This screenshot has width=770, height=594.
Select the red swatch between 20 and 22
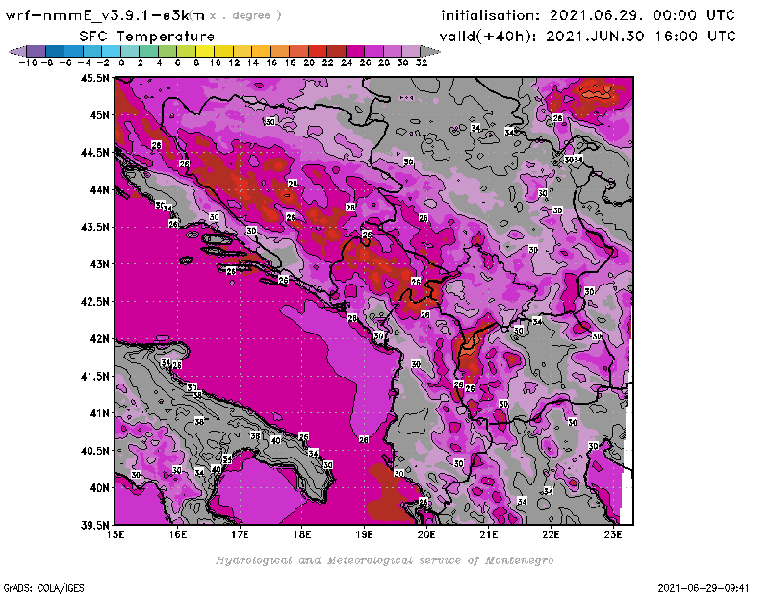[318, 51]
